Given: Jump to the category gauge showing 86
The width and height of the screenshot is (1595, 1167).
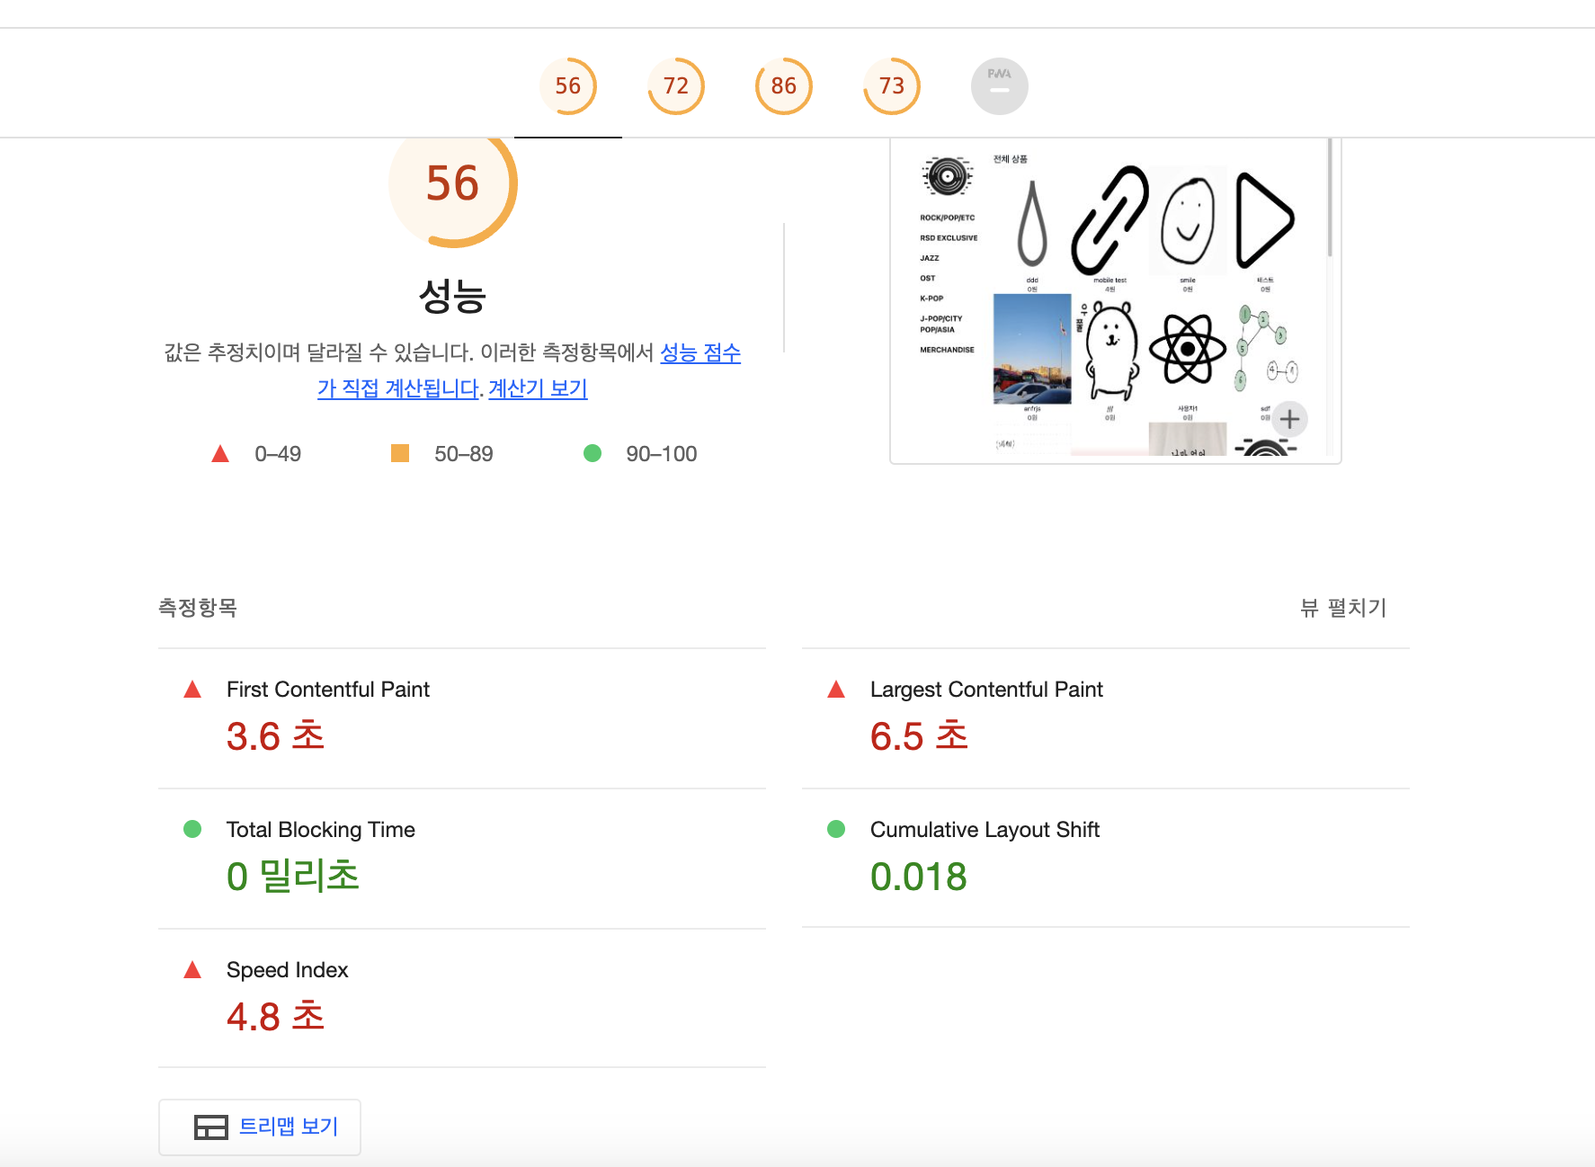Looking at the screenshot, I should pos(784,86).
